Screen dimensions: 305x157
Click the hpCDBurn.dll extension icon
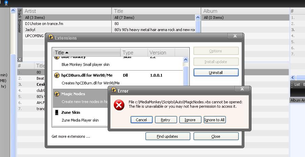(x=57, y=76)
